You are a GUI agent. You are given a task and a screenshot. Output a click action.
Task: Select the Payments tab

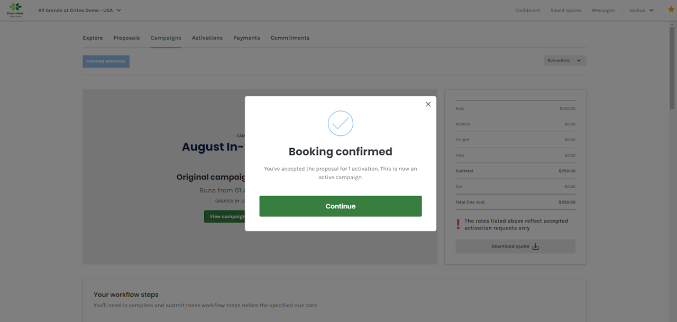pyautogui.click(x=246, y=38)
